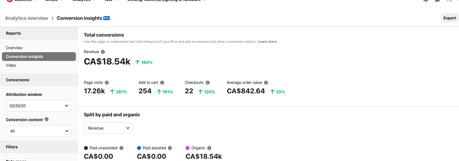
Task: Click the info icon next to Paid unassisted
Action: coord(121,148)
